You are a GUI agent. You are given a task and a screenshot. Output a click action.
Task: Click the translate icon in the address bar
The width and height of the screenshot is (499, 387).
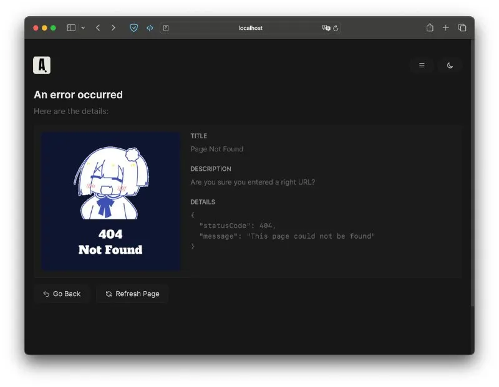click(326, 27)
